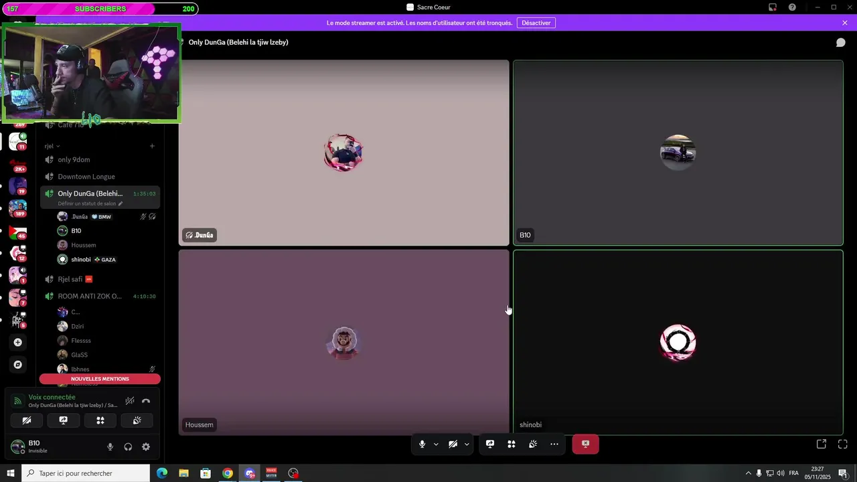The height and width of the screenshot is (482, 857).
Task: Select B10 in the voice channel member list
Action: point(106,231)
